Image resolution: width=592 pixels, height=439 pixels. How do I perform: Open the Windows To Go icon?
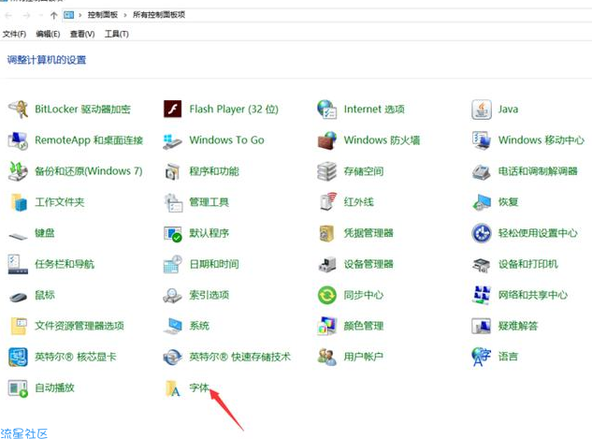coord(172,140)
